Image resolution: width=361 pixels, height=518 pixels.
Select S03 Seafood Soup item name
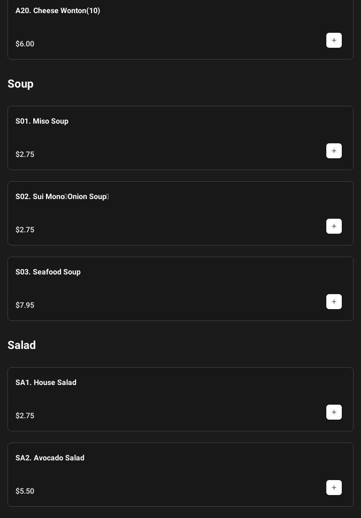tap(48, 272)
